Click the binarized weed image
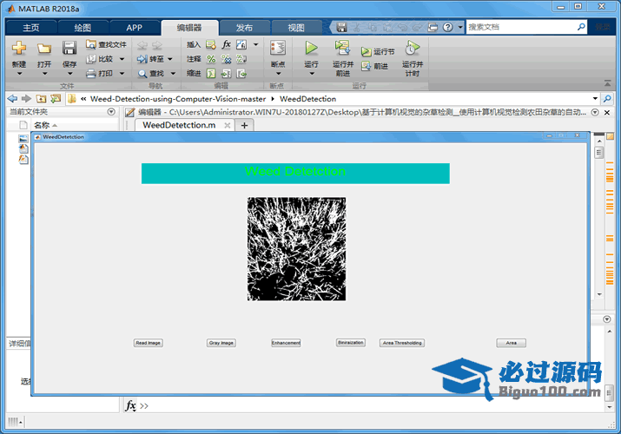621x434 pixels. 296,249
